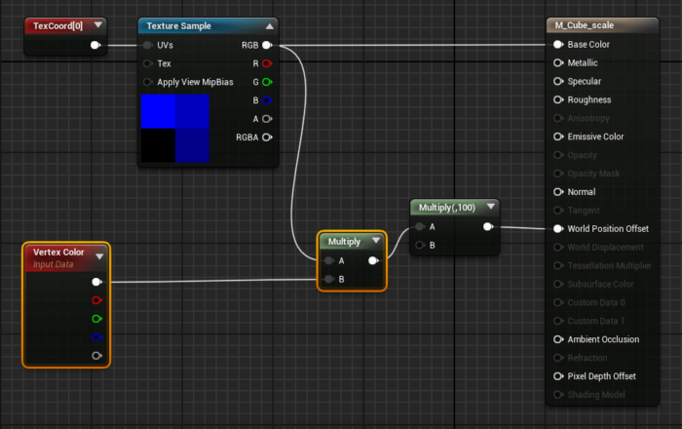Image resolution: width=682 pixels, height=429 pixels.
Task: Expand the TexCoord[0] node dropdown arrow
Action: tap(97, 25)
